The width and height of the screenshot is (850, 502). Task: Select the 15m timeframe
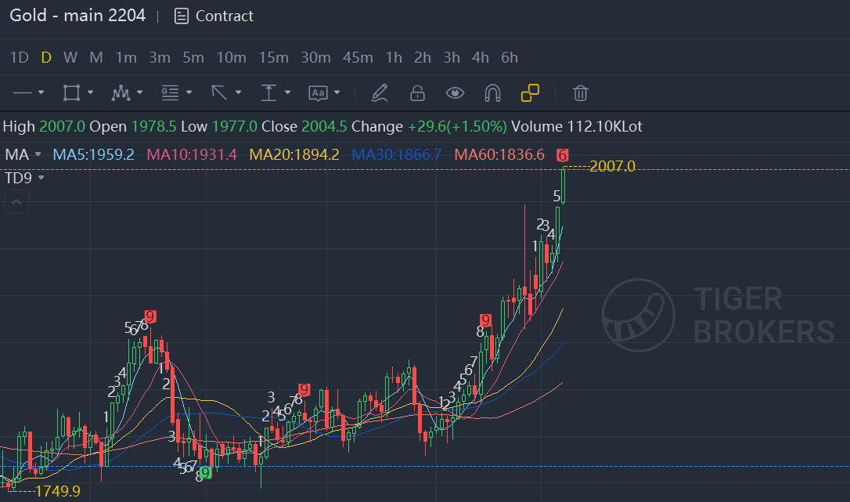[x=273, y=57]
